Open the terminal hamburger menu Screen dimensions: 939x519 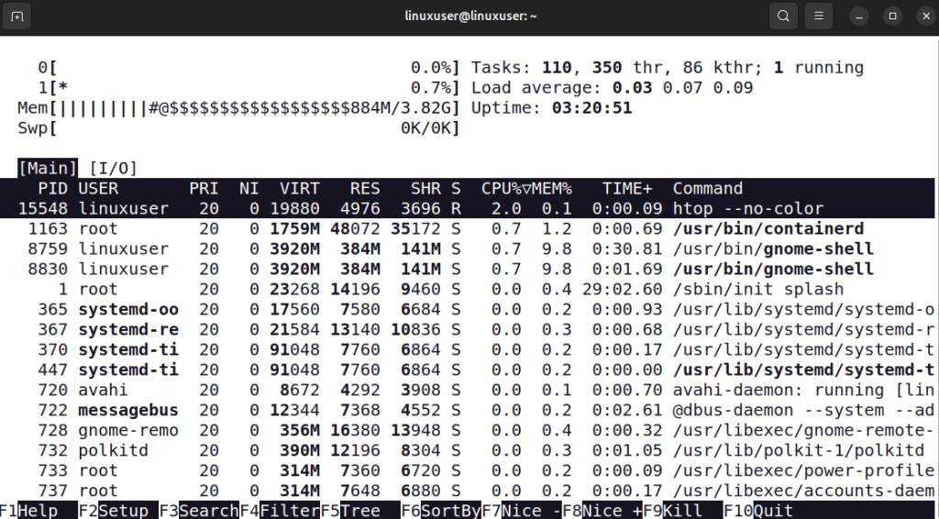[820, 16]
